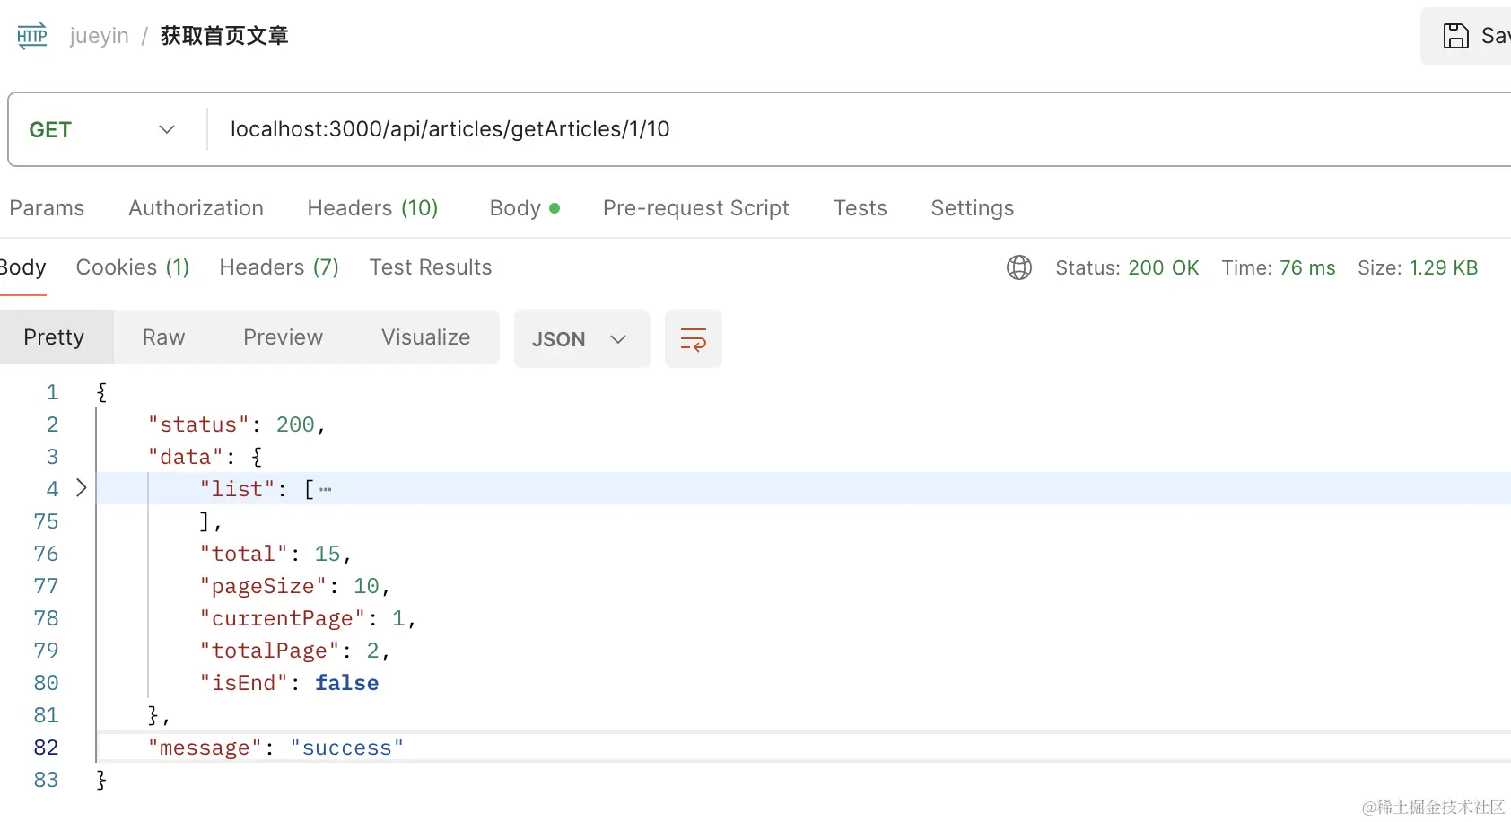Switch to Preview view mode

[283, 337]
